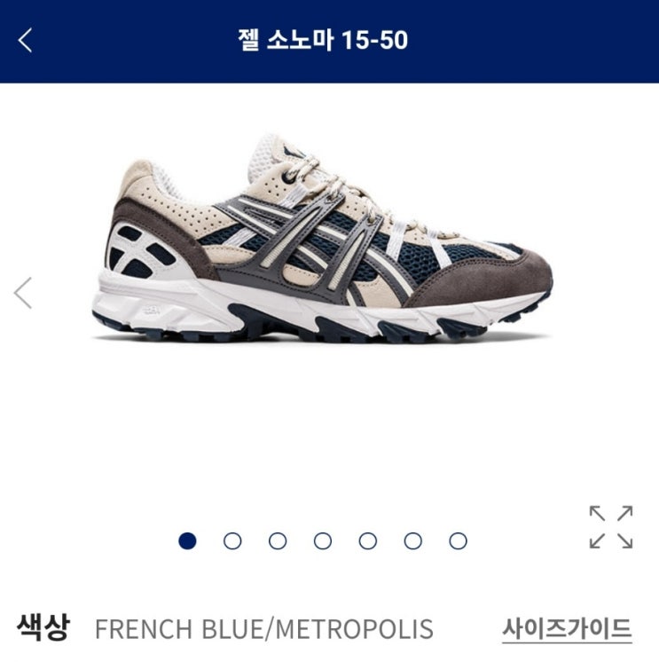Select the first carousel dot

187,540
